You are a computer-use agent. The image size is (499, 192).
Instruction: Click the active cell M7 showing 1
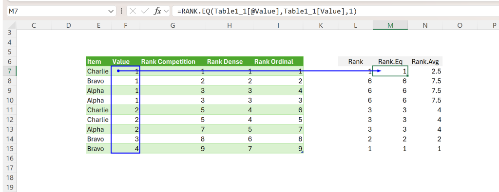(x=390, y=71)
